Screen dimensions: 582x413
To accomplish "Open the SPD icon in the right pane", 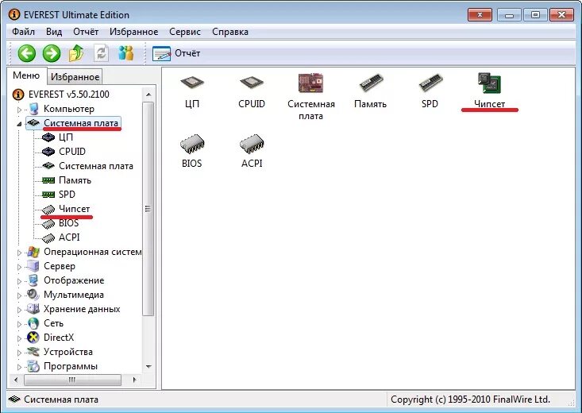I will point(430,91).
